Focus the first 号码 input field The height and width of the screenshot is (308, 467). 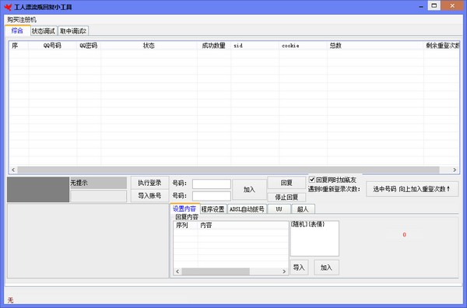[212, 184]
